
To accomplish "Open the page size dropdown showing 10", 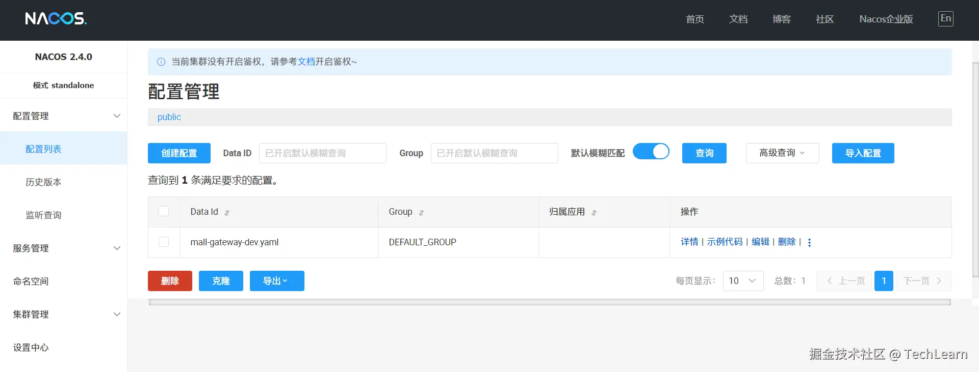I will coord(743,281).
